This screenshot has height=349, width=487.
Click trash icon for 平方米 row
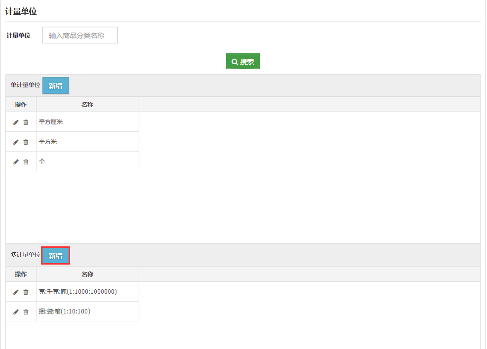coord(26,142)
